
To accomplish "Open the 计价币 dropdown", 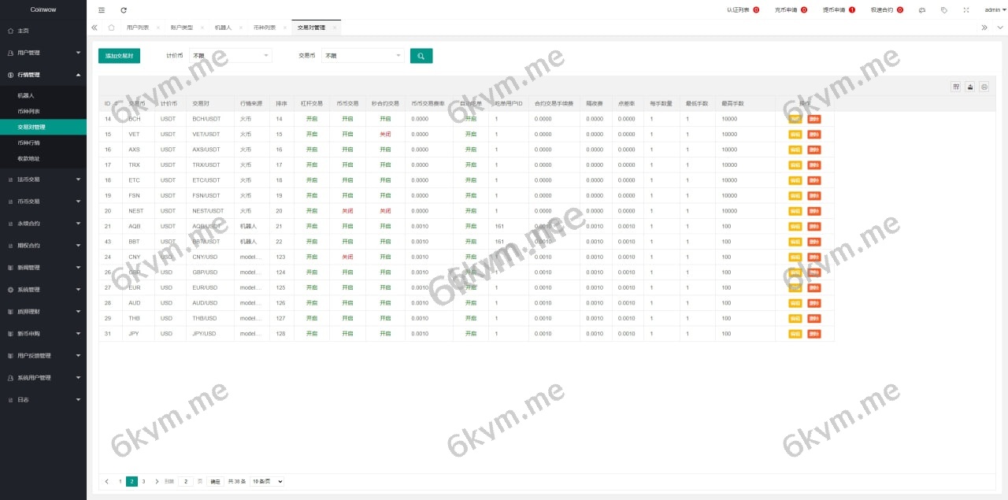I will [230, 56].
